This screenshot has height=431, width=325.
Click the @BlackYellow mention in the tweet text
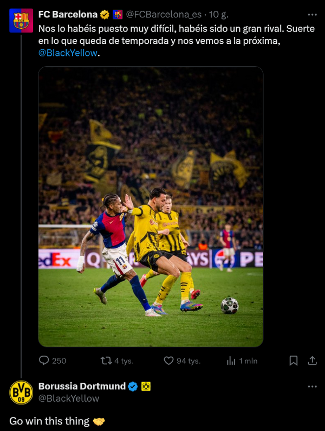(x=68, y=54)
